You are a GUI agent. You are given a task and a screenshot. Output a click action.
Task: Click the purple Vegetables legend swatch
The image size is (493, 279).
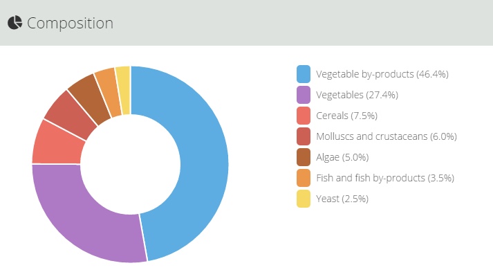[x=304, y=94]
